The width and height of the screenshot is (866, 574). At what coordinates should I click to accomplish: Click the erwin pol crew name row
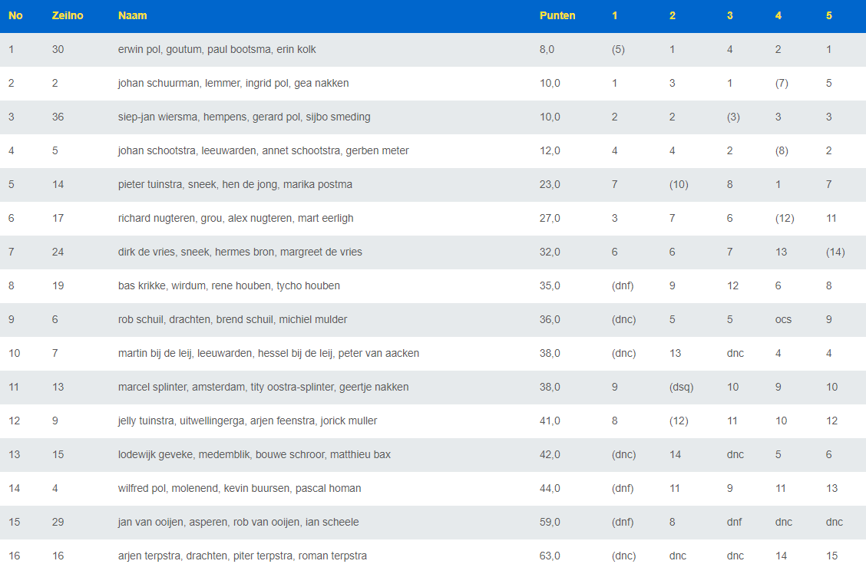[216, 49]
